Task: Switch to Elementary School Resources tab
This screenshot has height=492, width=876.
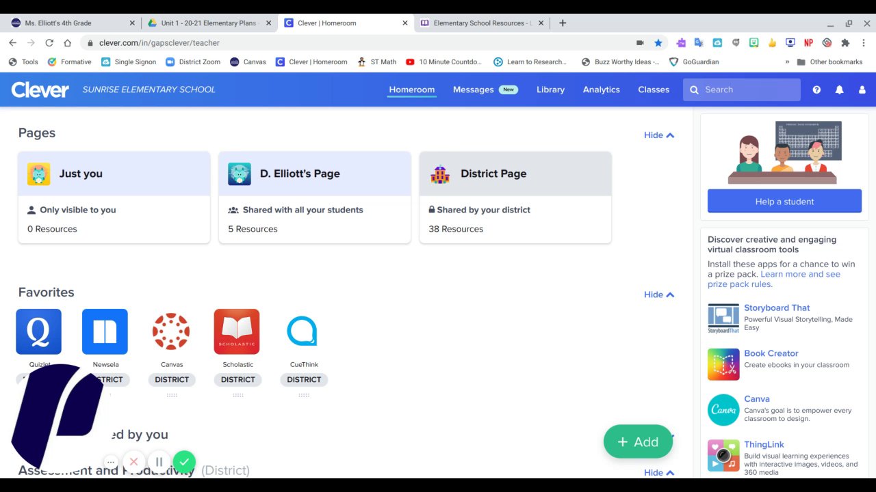Action: (482, 23)
